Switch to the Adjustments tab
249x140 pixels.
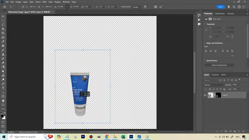pyautogui.click(x=220, y=14)
